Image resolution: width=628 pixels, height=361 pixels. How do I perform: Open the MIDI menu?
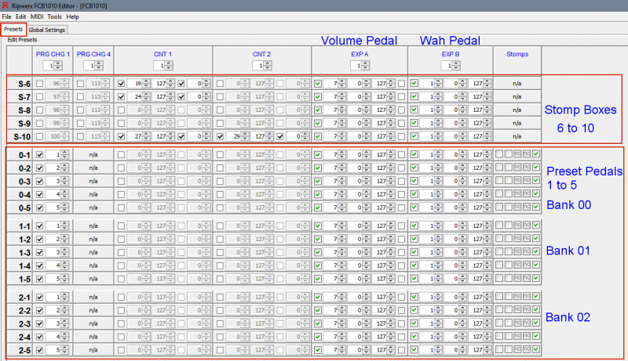click(x=36, y=16)
